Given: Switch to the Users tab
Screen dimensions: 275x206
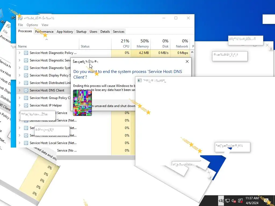Looking at the screenshot, I should 93,32.
